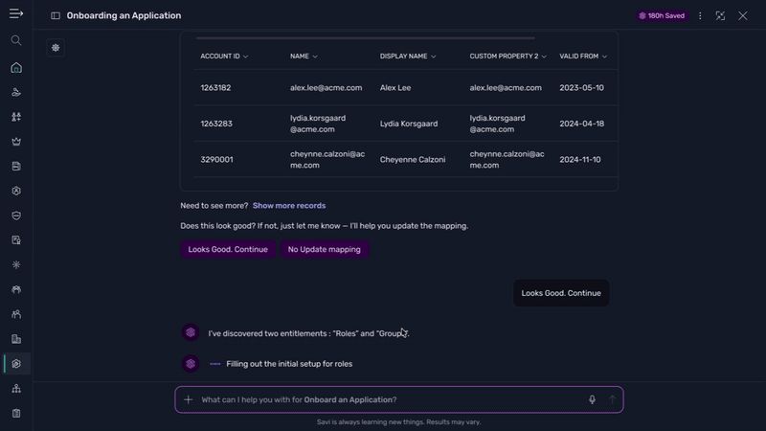The width and height of the screenshot is (766, 431).
Task: Open the shield icon in the sidebar
Action: (x=16, y=215)
